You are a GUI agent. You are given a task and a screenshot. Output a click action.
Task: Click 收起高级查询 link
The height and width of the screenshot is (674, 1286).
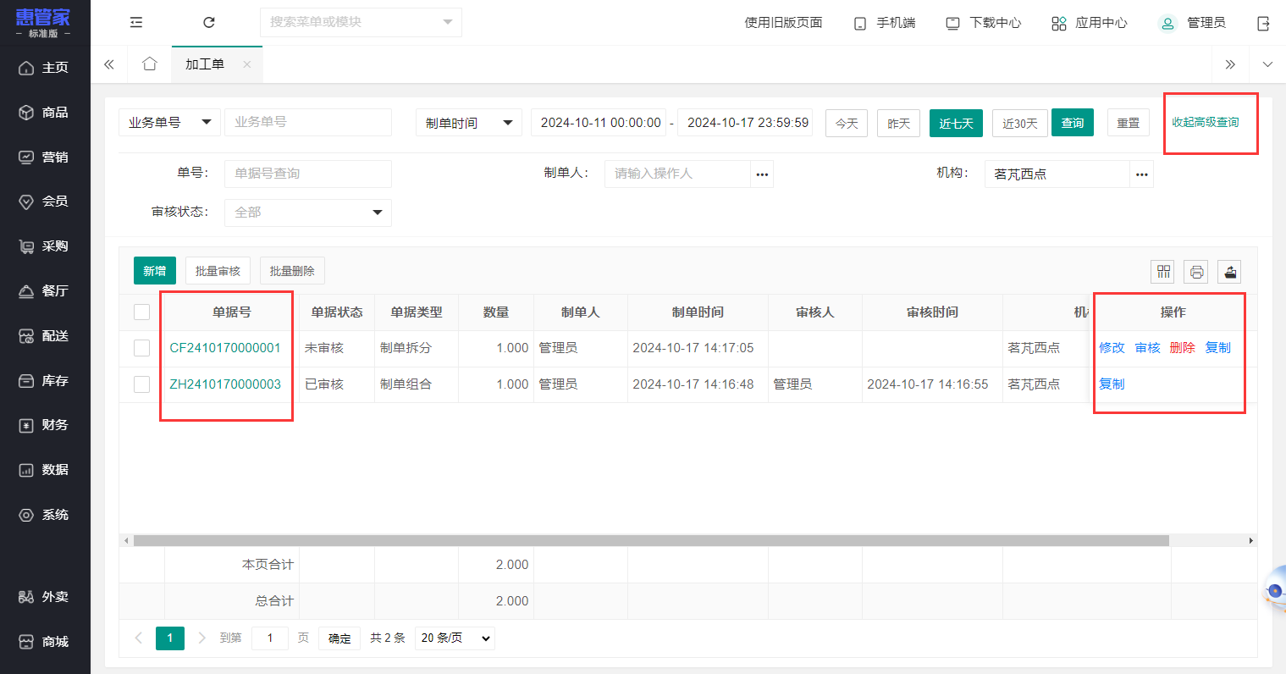[1206, 123]
